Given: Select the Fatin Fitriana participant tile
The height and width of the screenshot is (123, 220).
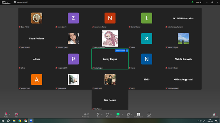Looking at the screenshot, I should [37, 39].
